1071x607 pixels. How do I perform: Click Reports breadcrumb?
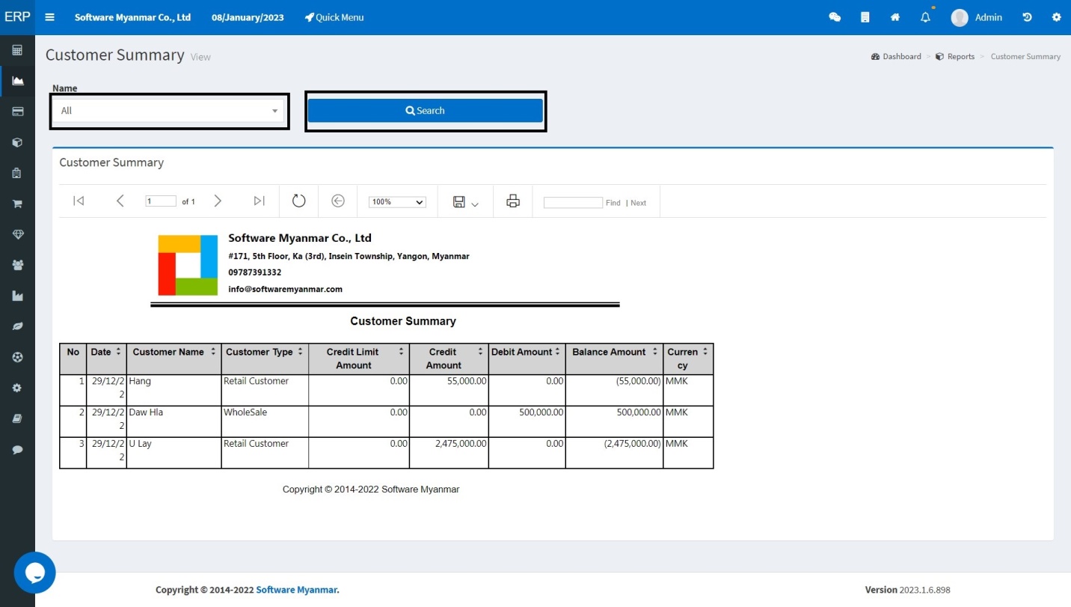(x=955, y=56)
